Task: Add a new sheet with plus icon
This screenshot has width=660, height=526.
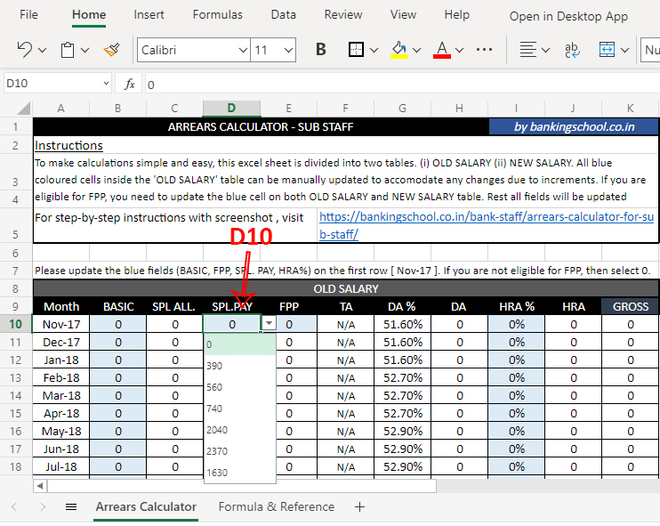Action: pos(359,507)
